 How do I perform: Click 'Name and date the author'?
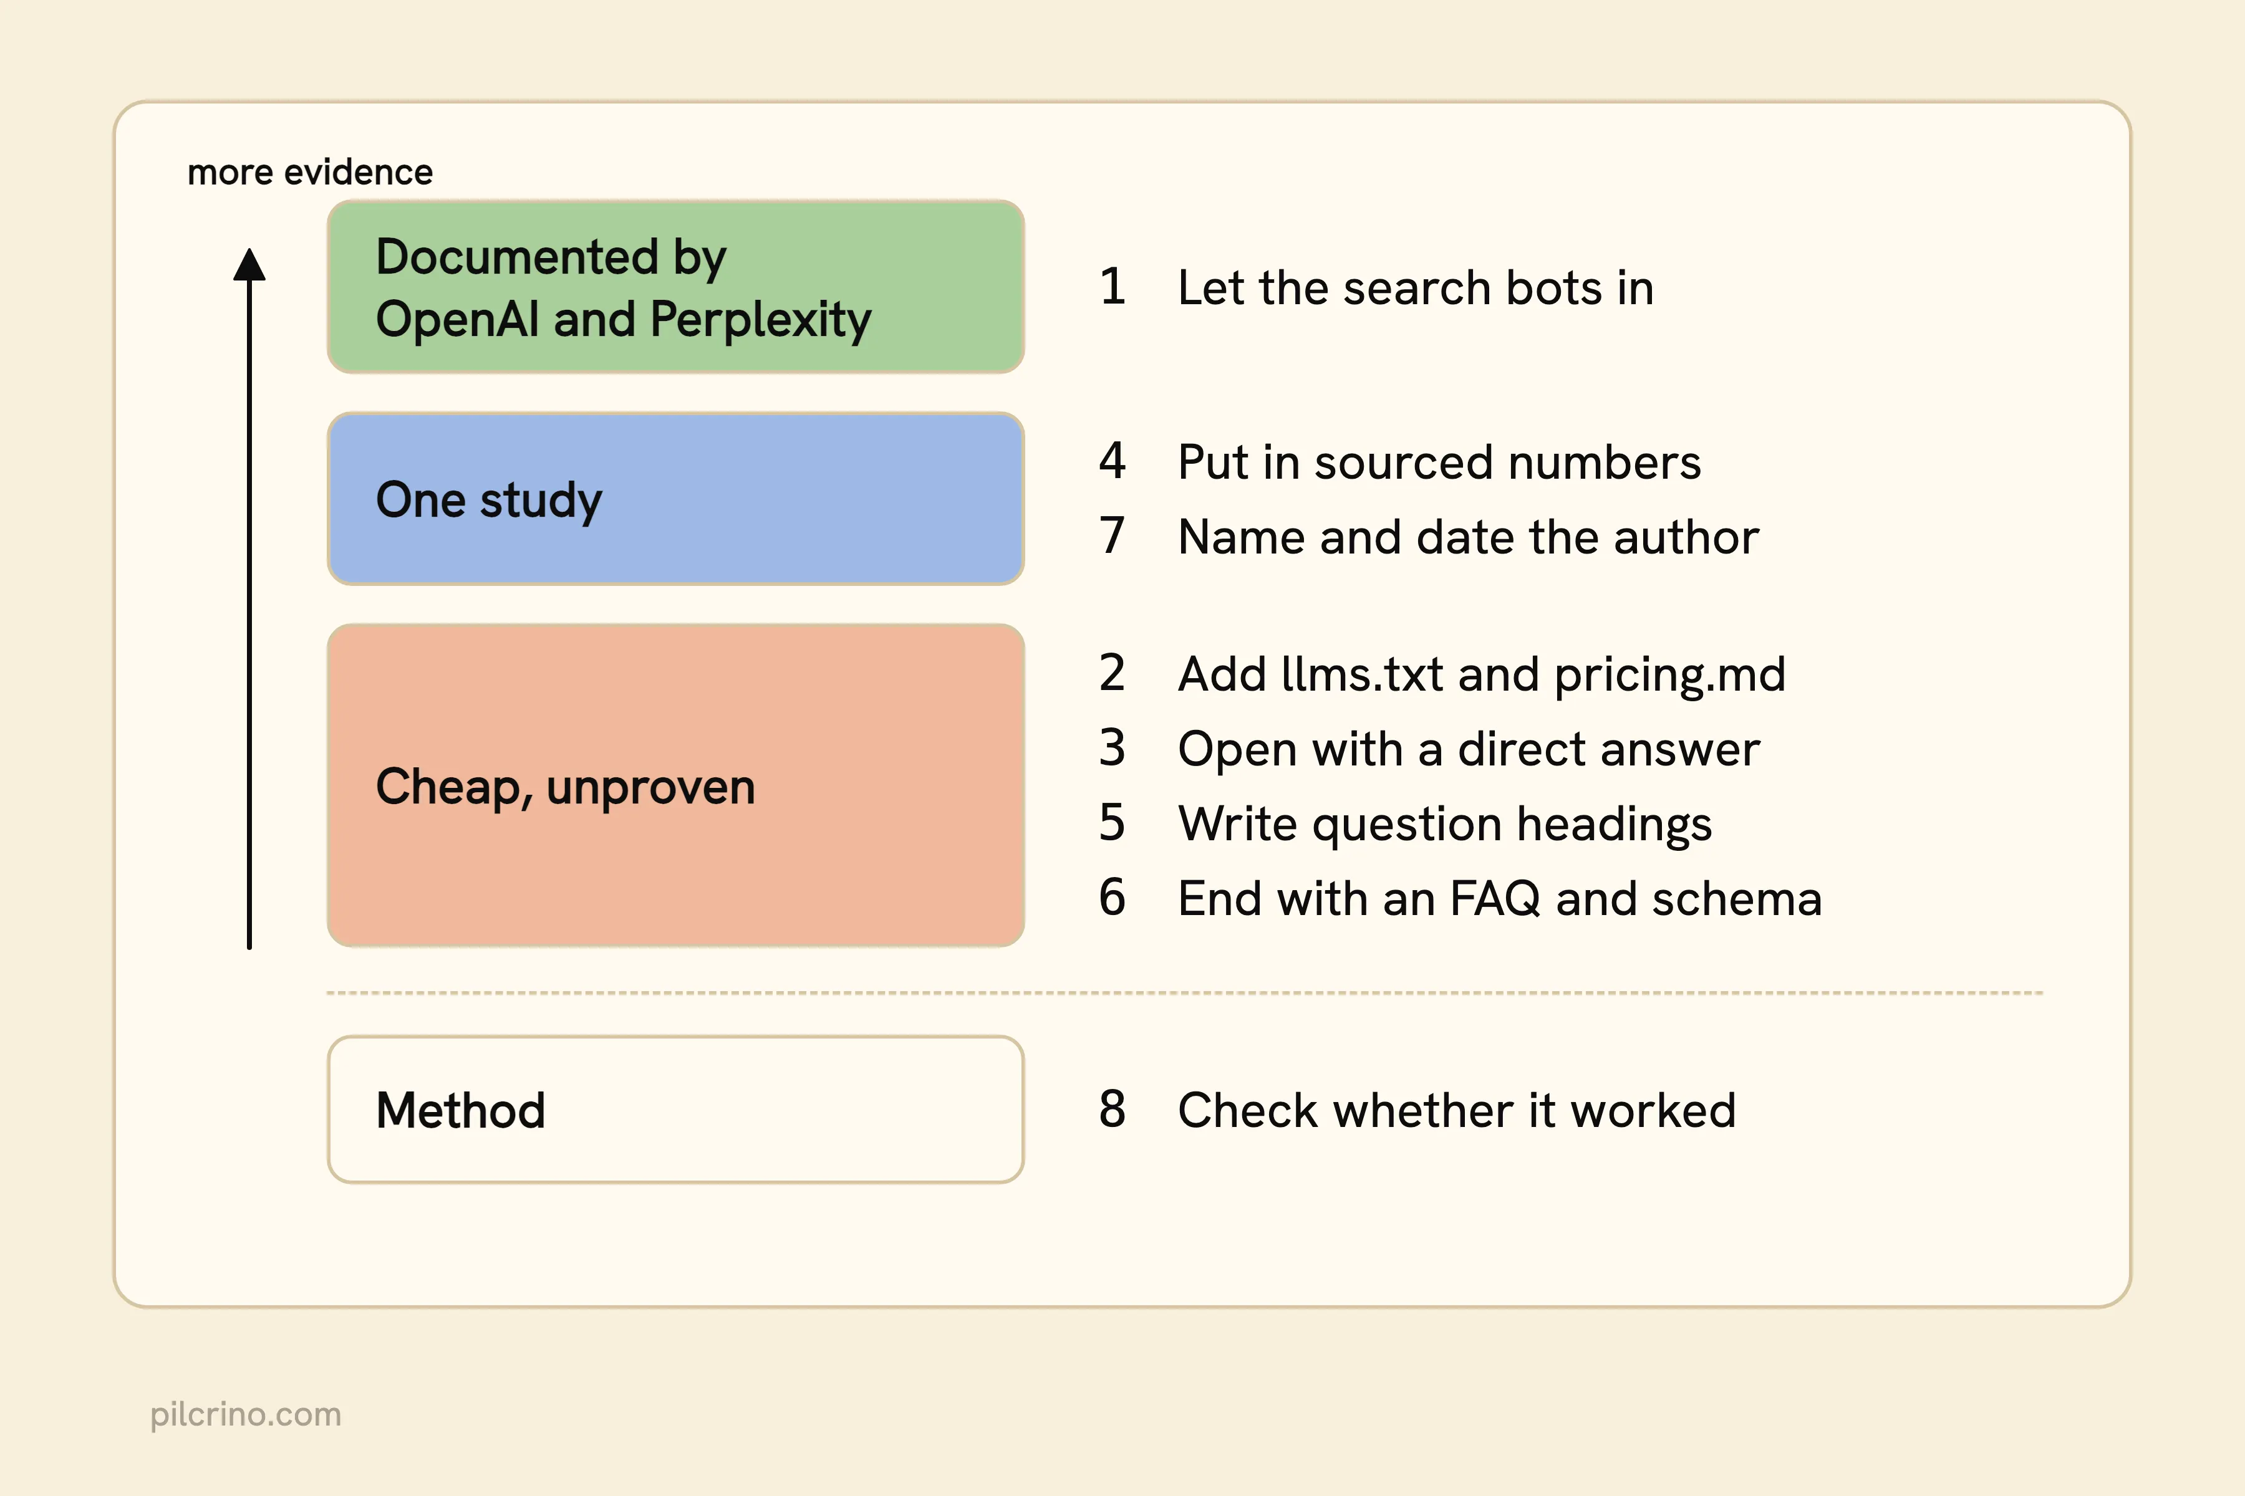point(1468,536)
